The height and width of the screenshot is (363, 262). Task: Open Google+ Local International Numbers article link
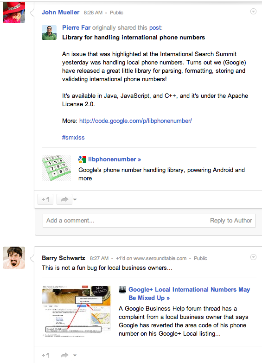189,293
